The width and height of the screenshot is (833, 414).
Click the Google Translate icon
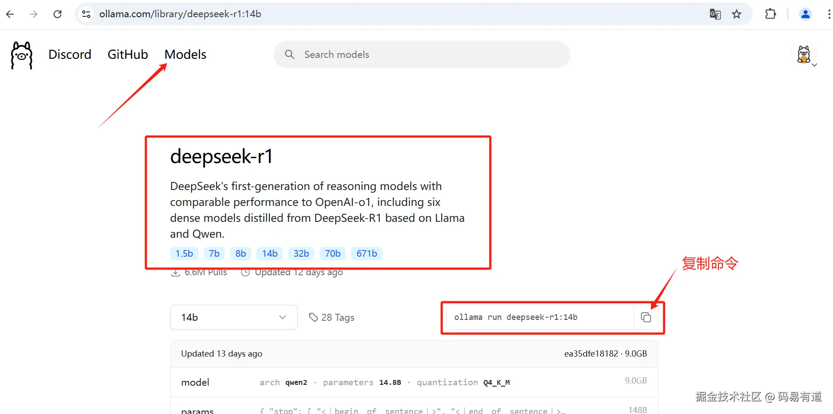coord(715,14)
